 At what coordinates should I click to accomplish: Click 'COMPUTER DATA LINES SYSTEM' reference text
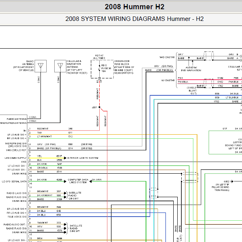78,181
